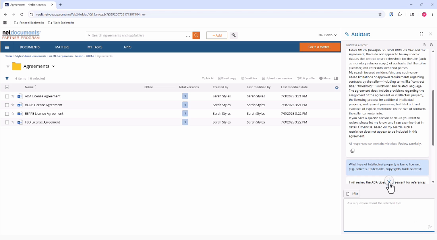Open the filter funnel icon

7,79
